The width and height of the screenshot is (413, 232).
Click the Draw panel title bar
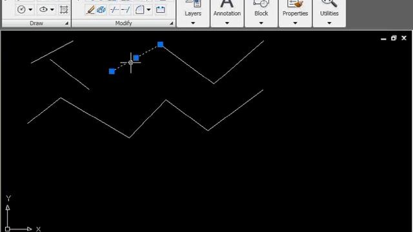36,23
